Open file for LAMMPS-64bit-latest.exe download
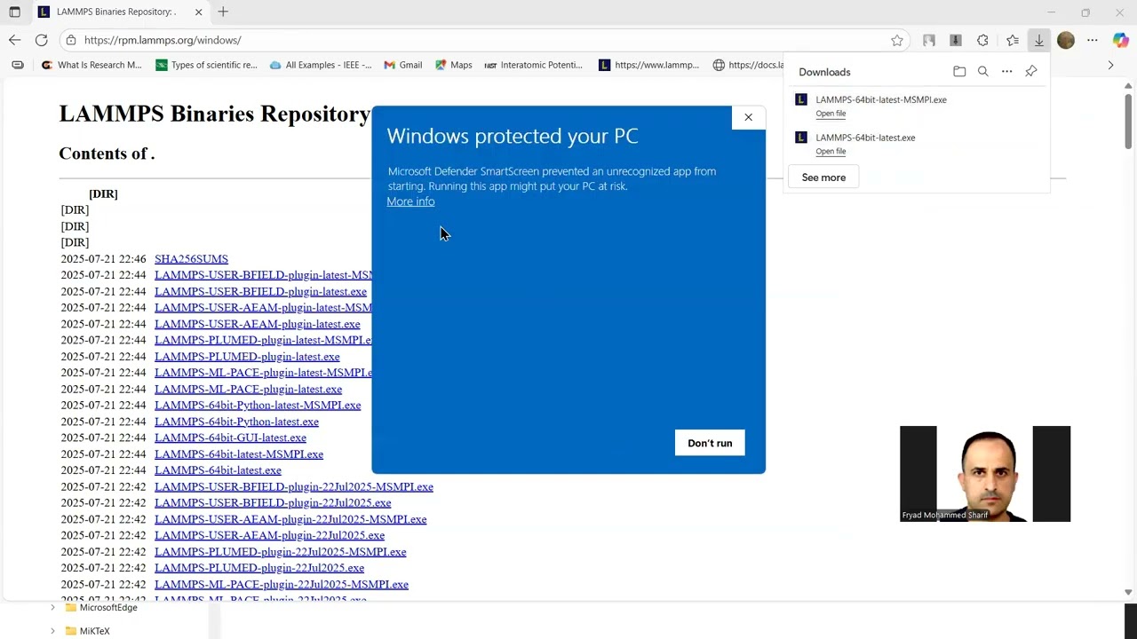The height and width of the screenshot is (639, 1137). coord(831,152)
